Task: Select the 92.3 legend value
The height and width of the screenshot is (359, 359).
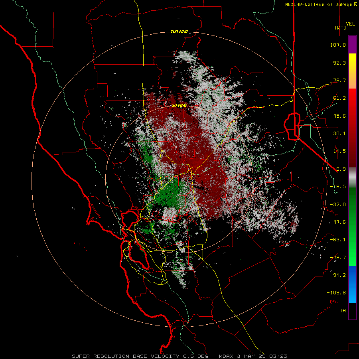Action: [x=339, y=63]
